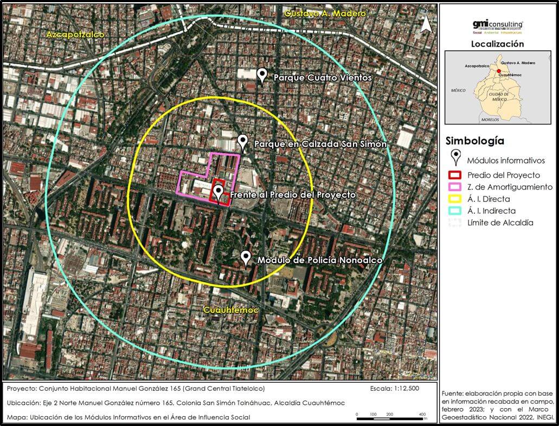Viewport: 559px width, 426px height.
Task: Click the Parque Cuatro Vientos map pin
Action: [262, 76]
